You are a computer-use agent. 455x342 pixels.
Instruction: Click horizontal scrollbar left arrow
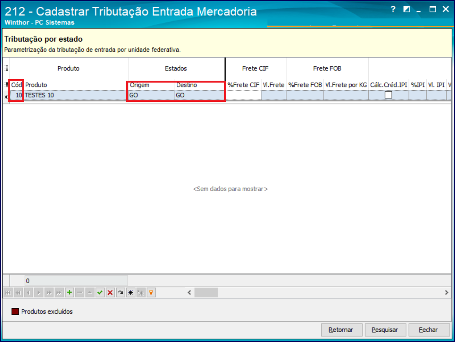[190, 292]
